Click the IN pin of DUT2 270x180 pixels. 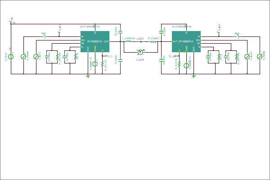click(199, 36)
